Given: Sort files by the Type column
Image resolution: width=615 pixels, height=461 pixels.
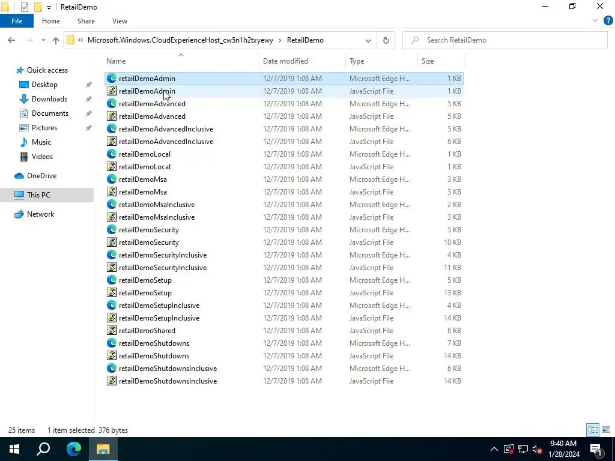Looking at the screenshot, I should 357,61.
